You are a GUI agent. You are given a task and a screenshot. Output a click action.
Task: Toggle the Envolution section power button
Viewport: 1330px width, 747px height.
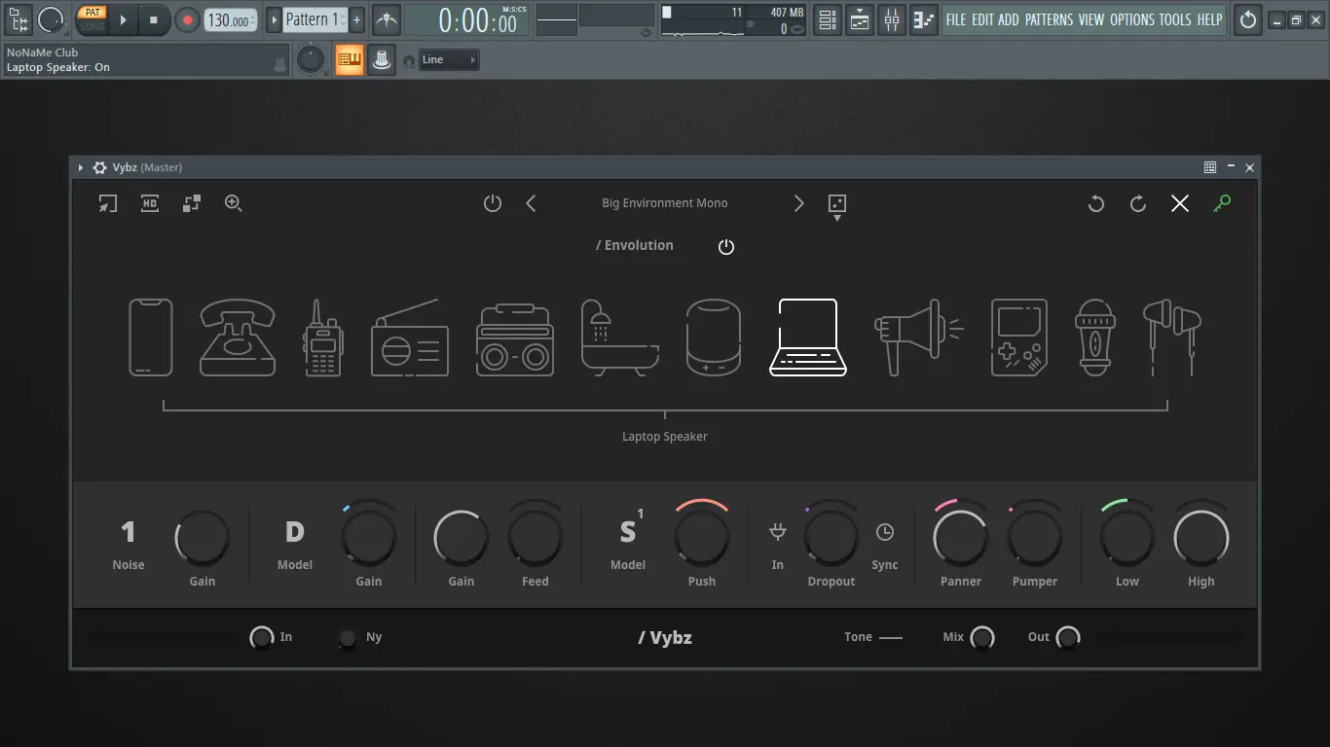(x=726, y=247)
